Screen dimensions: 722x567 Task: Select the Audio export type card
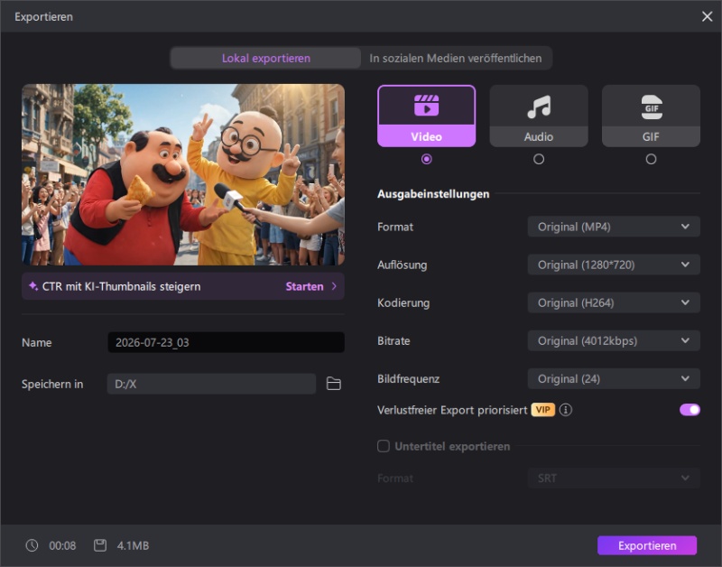coord(539,116)
